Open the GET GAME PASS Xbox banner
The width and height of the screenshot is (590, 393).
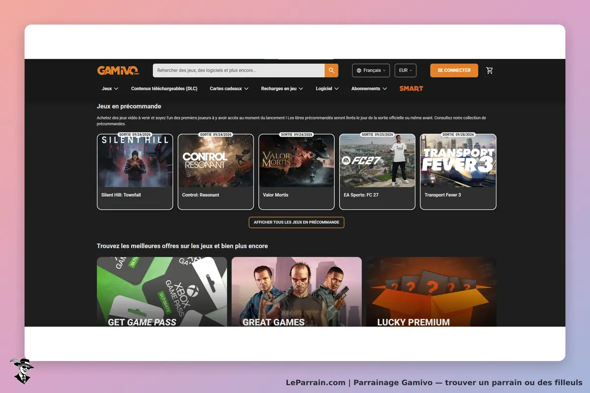click(x=162, y=292)
